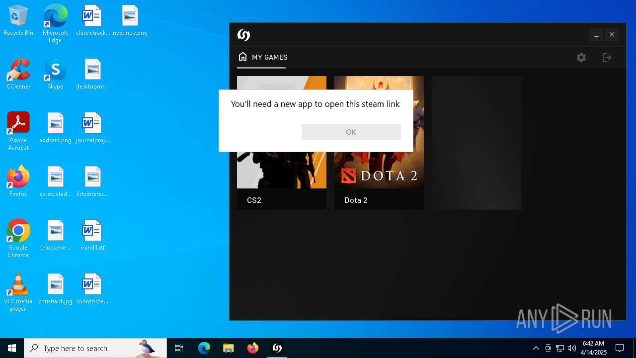Screen dimensions: 636x358
Task: Select the Microsoft Edge desktop shortcut
Action: 55,24
